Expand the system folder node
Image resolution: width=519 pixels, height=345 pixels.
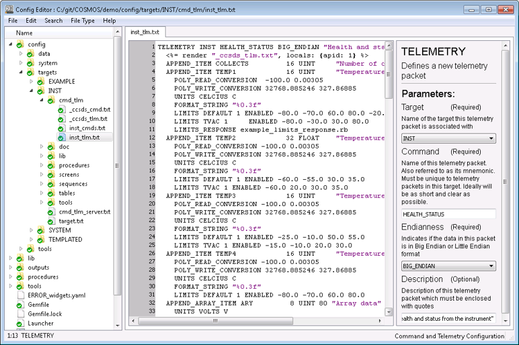[x=21, y=62]
